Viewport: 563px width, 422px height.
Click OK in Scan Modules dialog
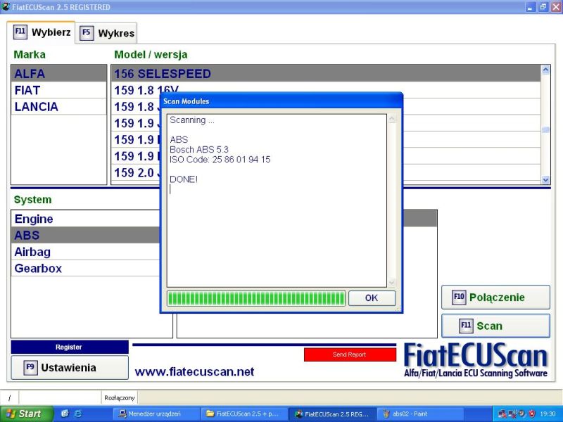[x=372, y=298]
